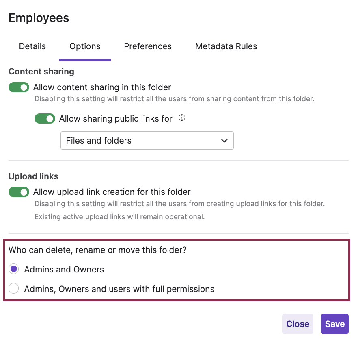The width and height of the screenshot is (358, 344).
Task: Select the 'Admins and Owners' radio button
Action: (x=14, y=269)
